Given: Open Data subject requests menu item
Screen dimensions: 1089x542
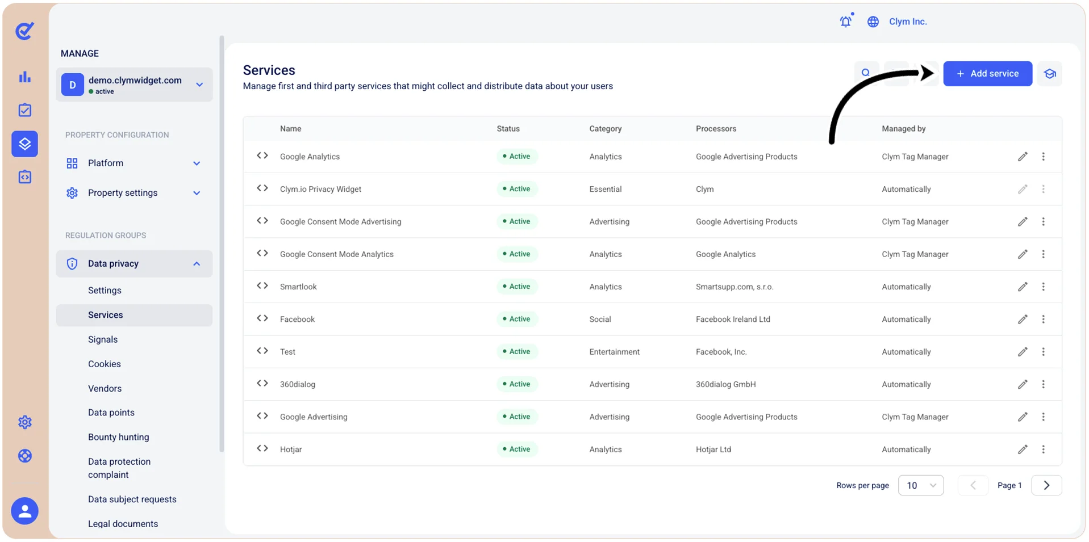Looking at the screenshot, I should point(132,499).
